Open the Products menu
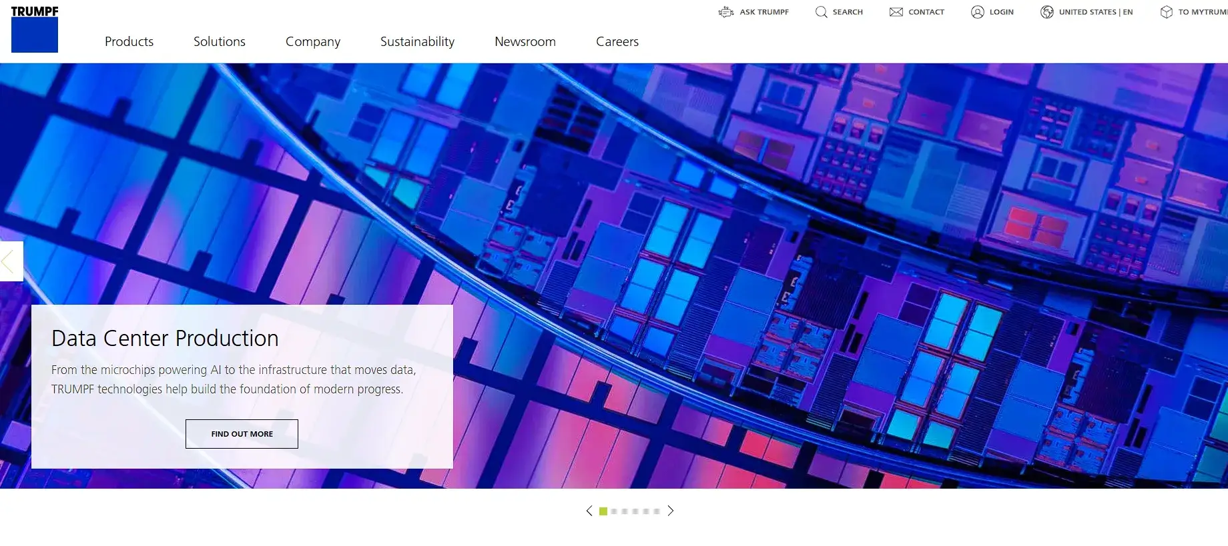1228x546 pixels. [x=129, y=41]
